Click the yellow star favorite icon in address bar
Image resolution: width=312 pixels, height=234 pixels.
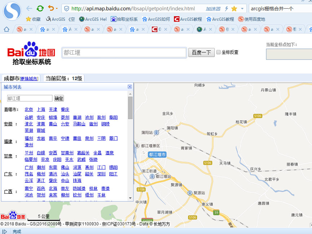[234, 9]
